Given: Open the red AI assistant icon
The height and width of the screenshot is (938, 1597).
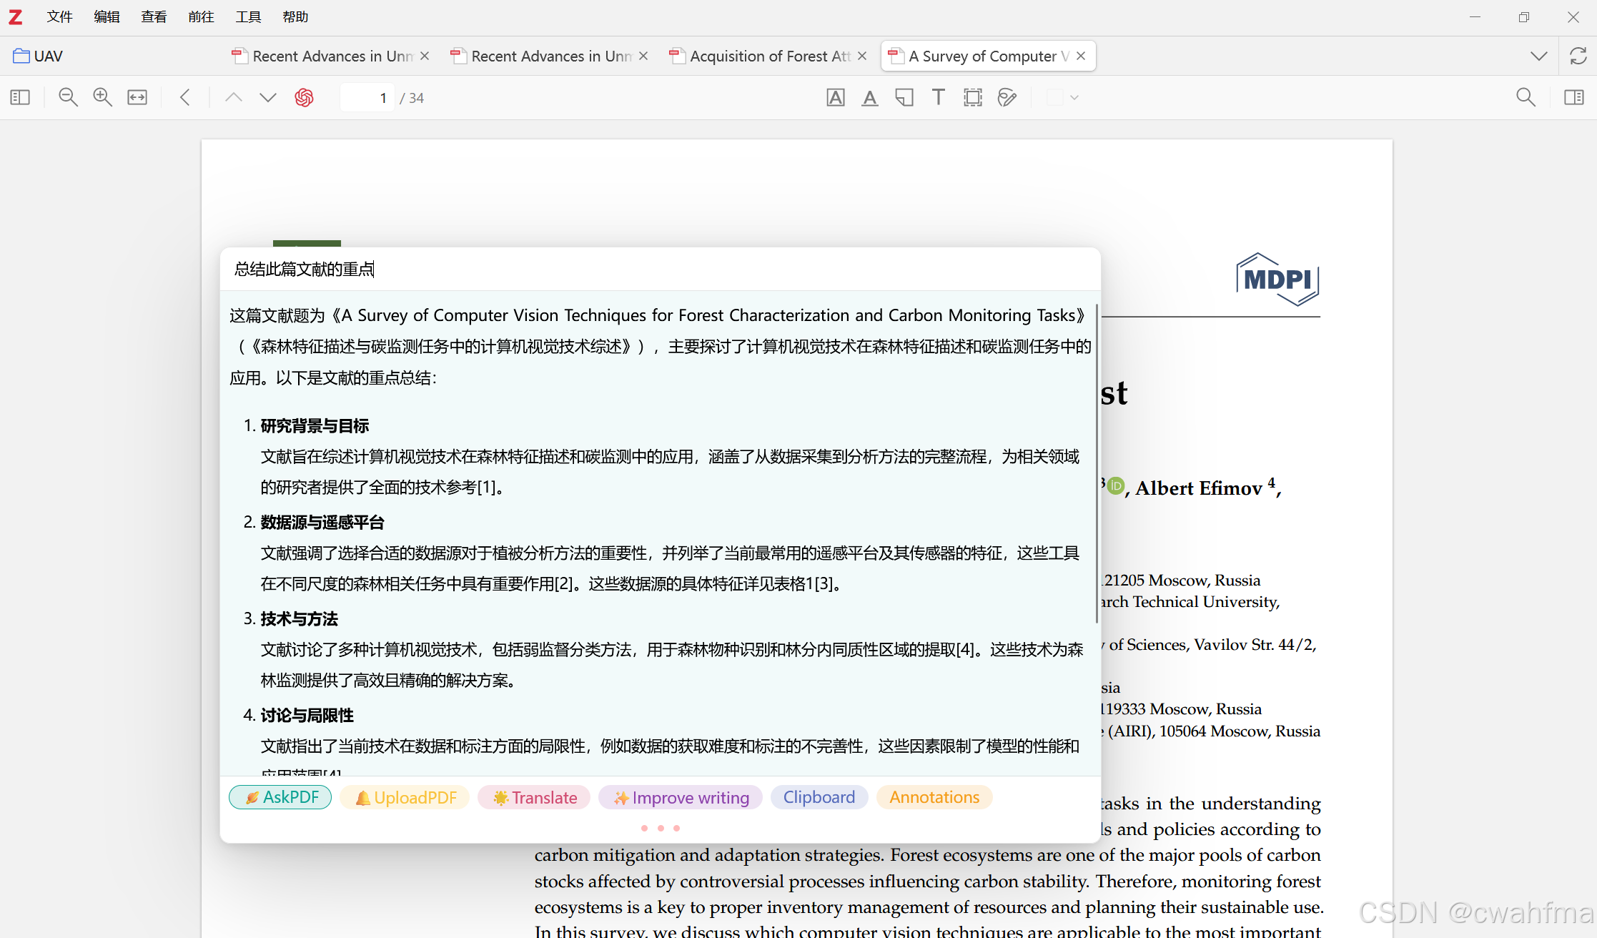Looking at the screenshot, I should pos(304,97).
